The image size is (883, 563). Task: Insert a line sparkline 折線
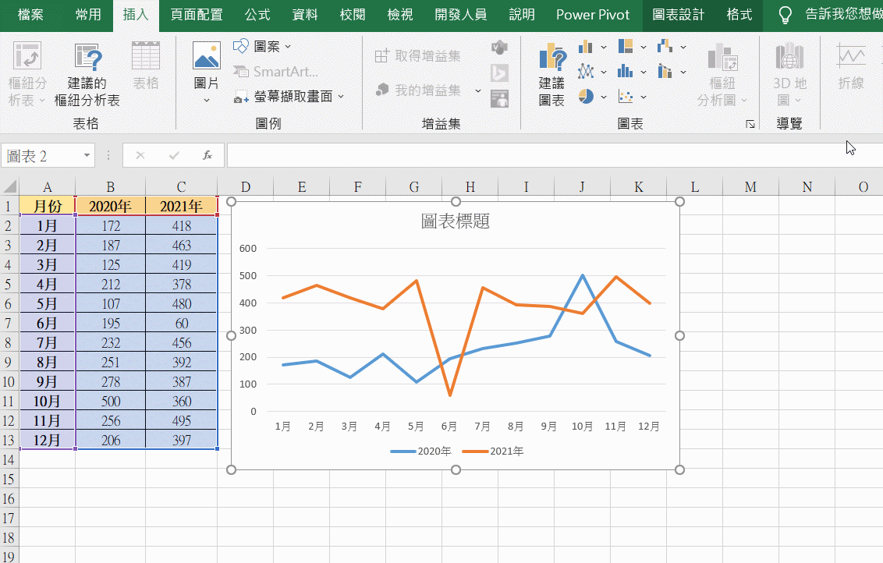click(x=851, y=66)
